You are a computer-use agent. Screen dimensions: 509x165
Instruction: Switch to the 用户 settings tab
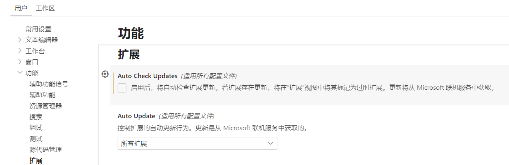click(21, 8)
